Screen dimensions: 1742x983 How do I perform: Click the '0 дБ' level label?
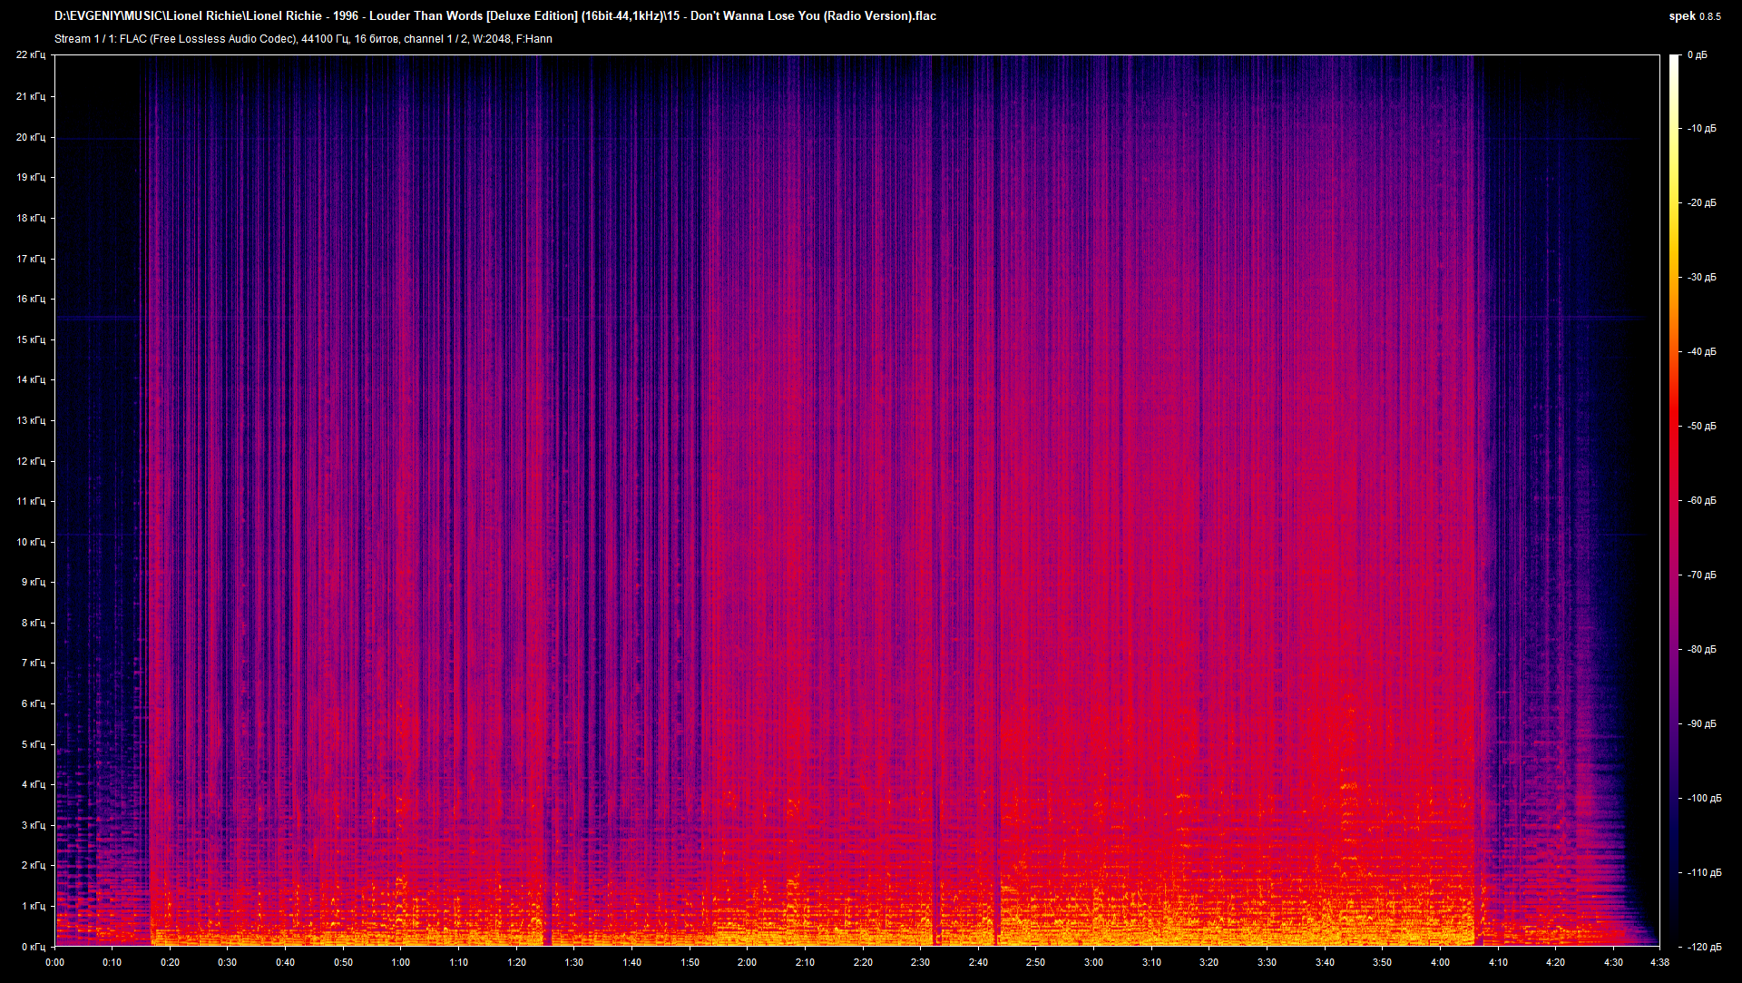[x=1698, y=55]
